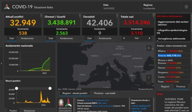This screenshot has width=192, height=112.
Task: Click the Powered by Esri attribution
Action: pyautogui.click(x=146, y=89)
